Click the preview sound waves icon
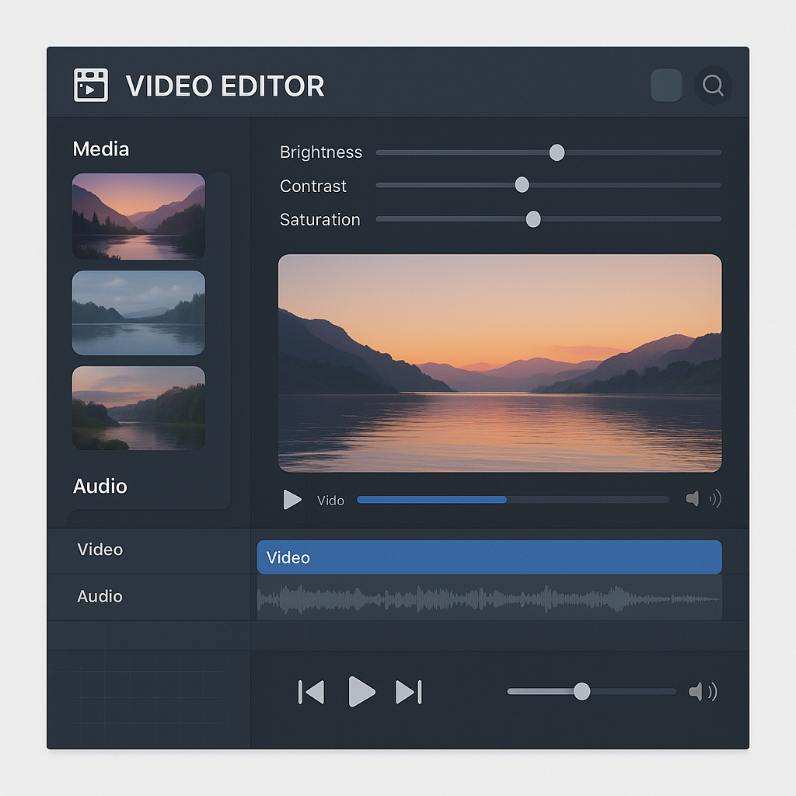This screenshot has width=796, height=796. (716, 499)
